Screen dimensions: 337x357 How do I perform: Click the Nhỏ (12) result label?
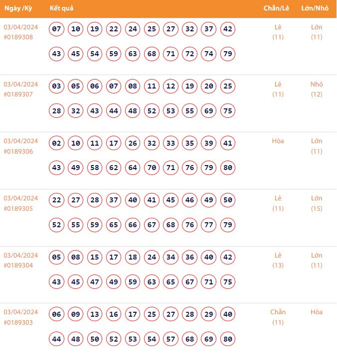(x=317, y=89)
